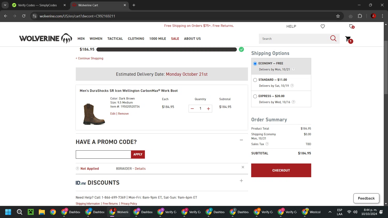The height and width of the screenshot is (218, 388).
Task: Open File Explorer from taskbar
Action: (x=42, y=212)
